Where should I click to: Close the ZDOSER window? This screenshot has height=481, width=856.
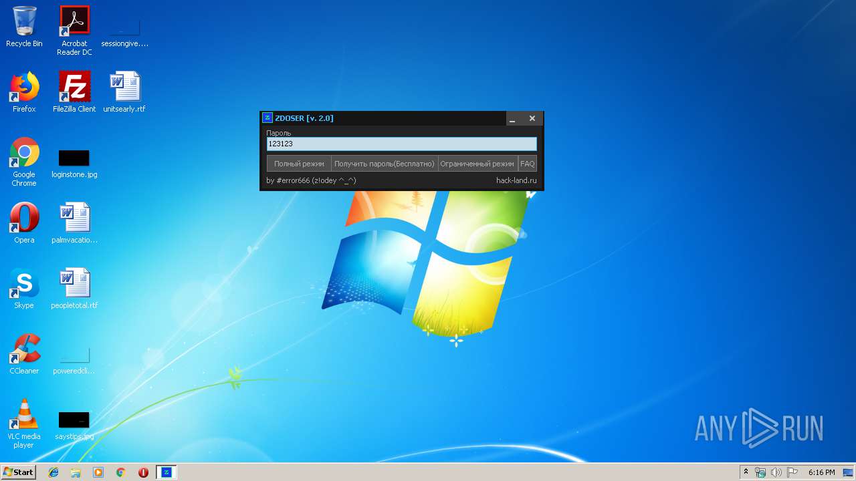tap(532, 118)
